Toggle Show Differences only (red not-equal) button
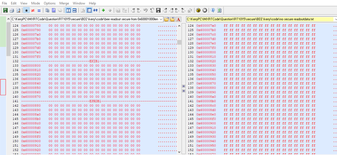The image size is (337, 155). coord(33,10)
